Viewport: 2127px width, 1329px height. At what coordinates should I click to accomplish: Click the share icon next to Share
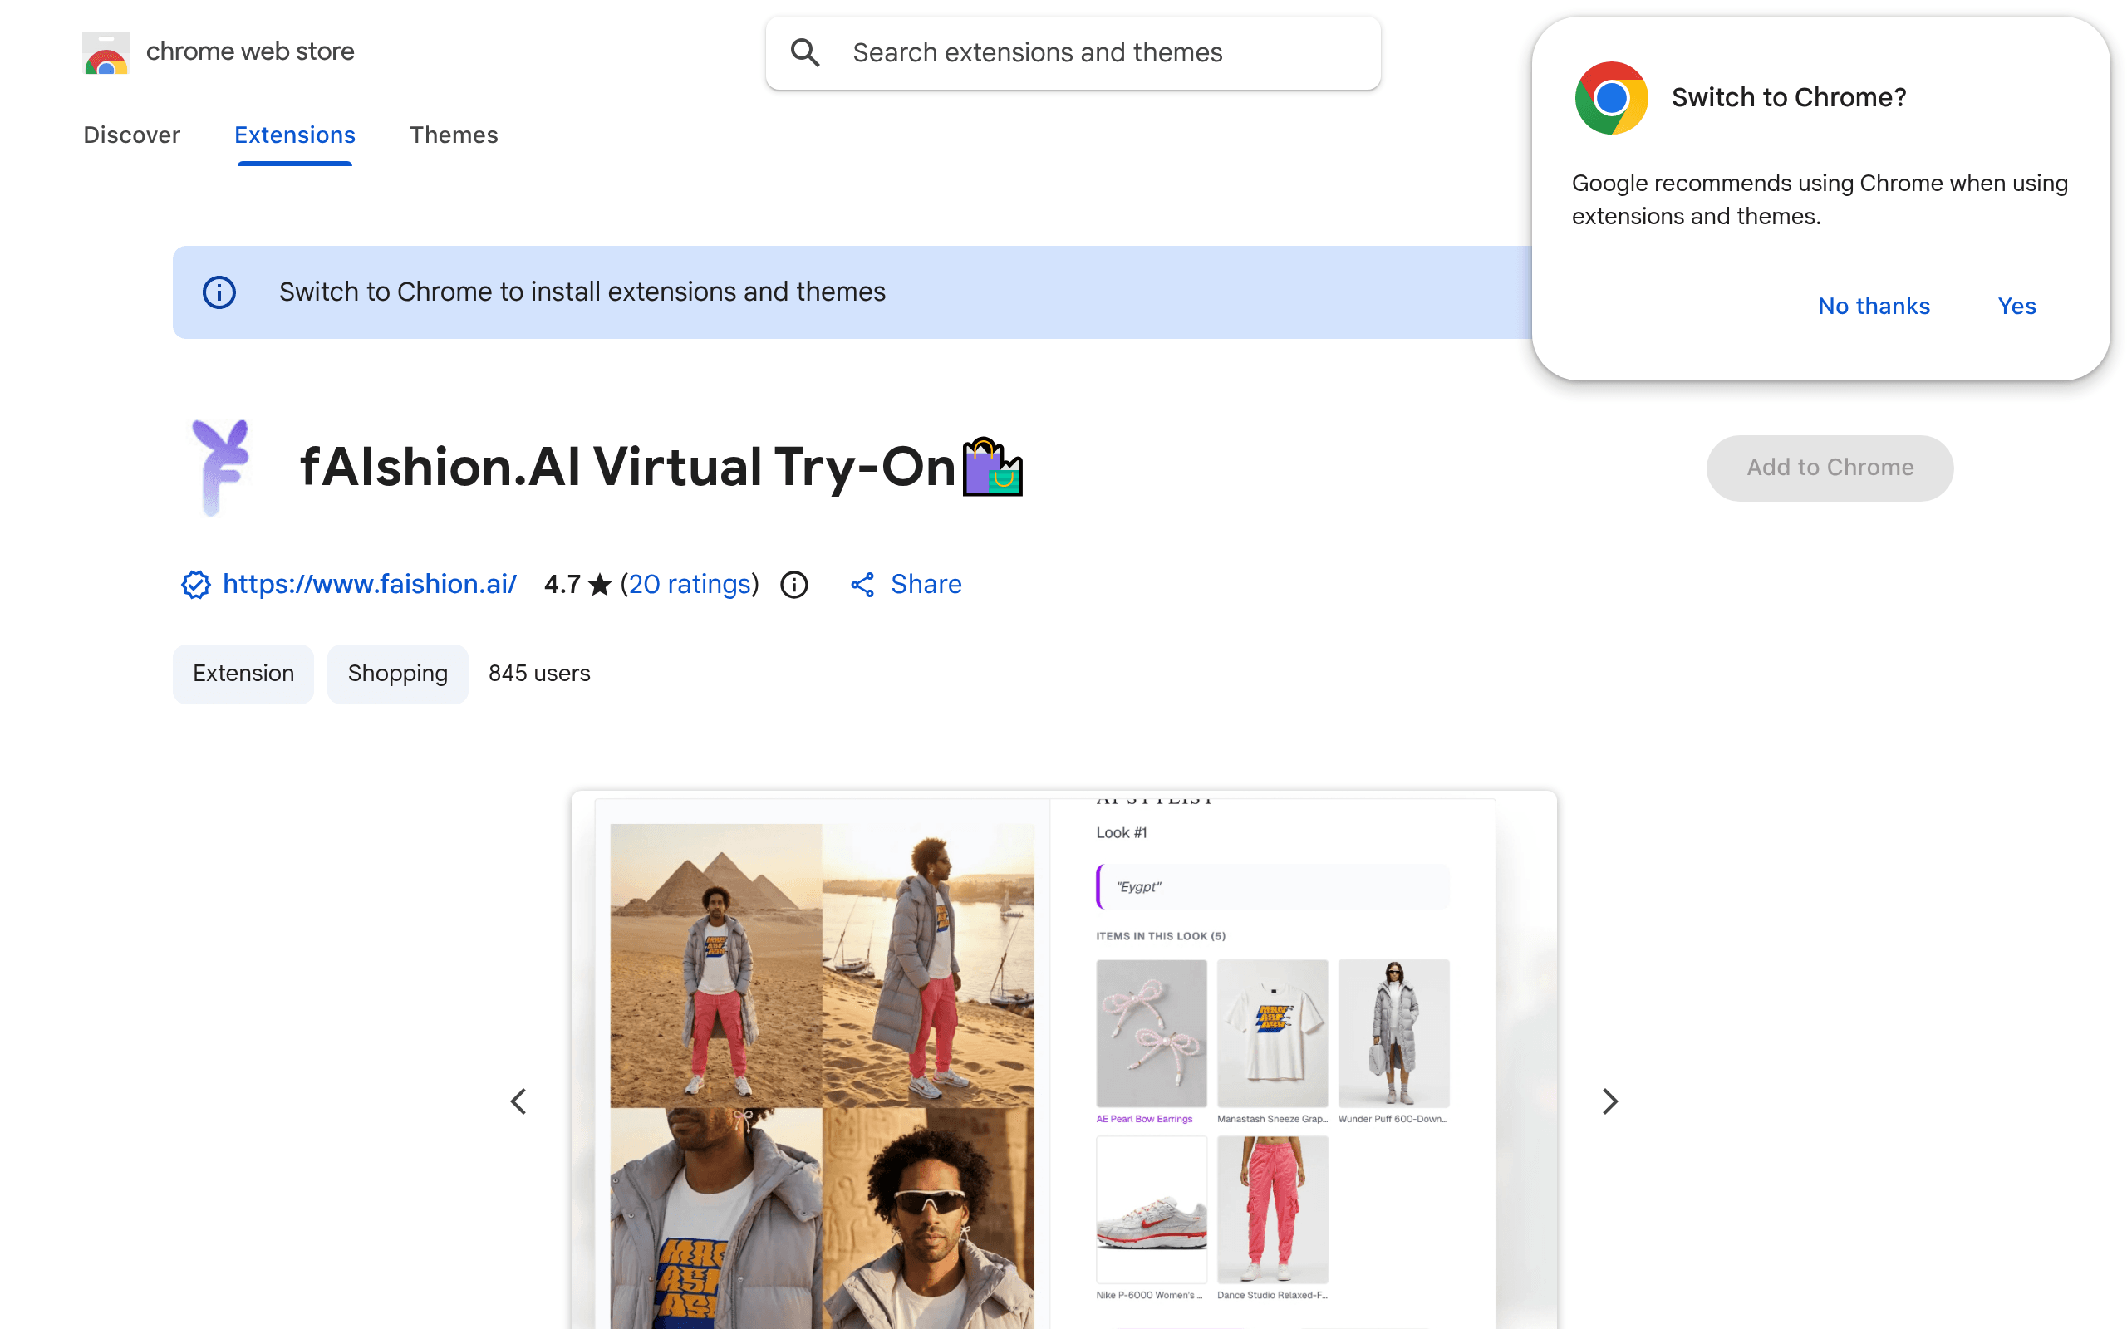(x=862, y=585)
